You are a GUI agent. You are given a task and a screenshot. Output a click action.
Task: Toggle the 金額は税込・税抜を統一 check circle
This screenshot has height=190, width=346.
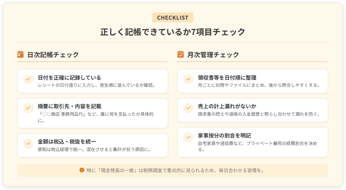pyautogui.click(x=28, y=144)
